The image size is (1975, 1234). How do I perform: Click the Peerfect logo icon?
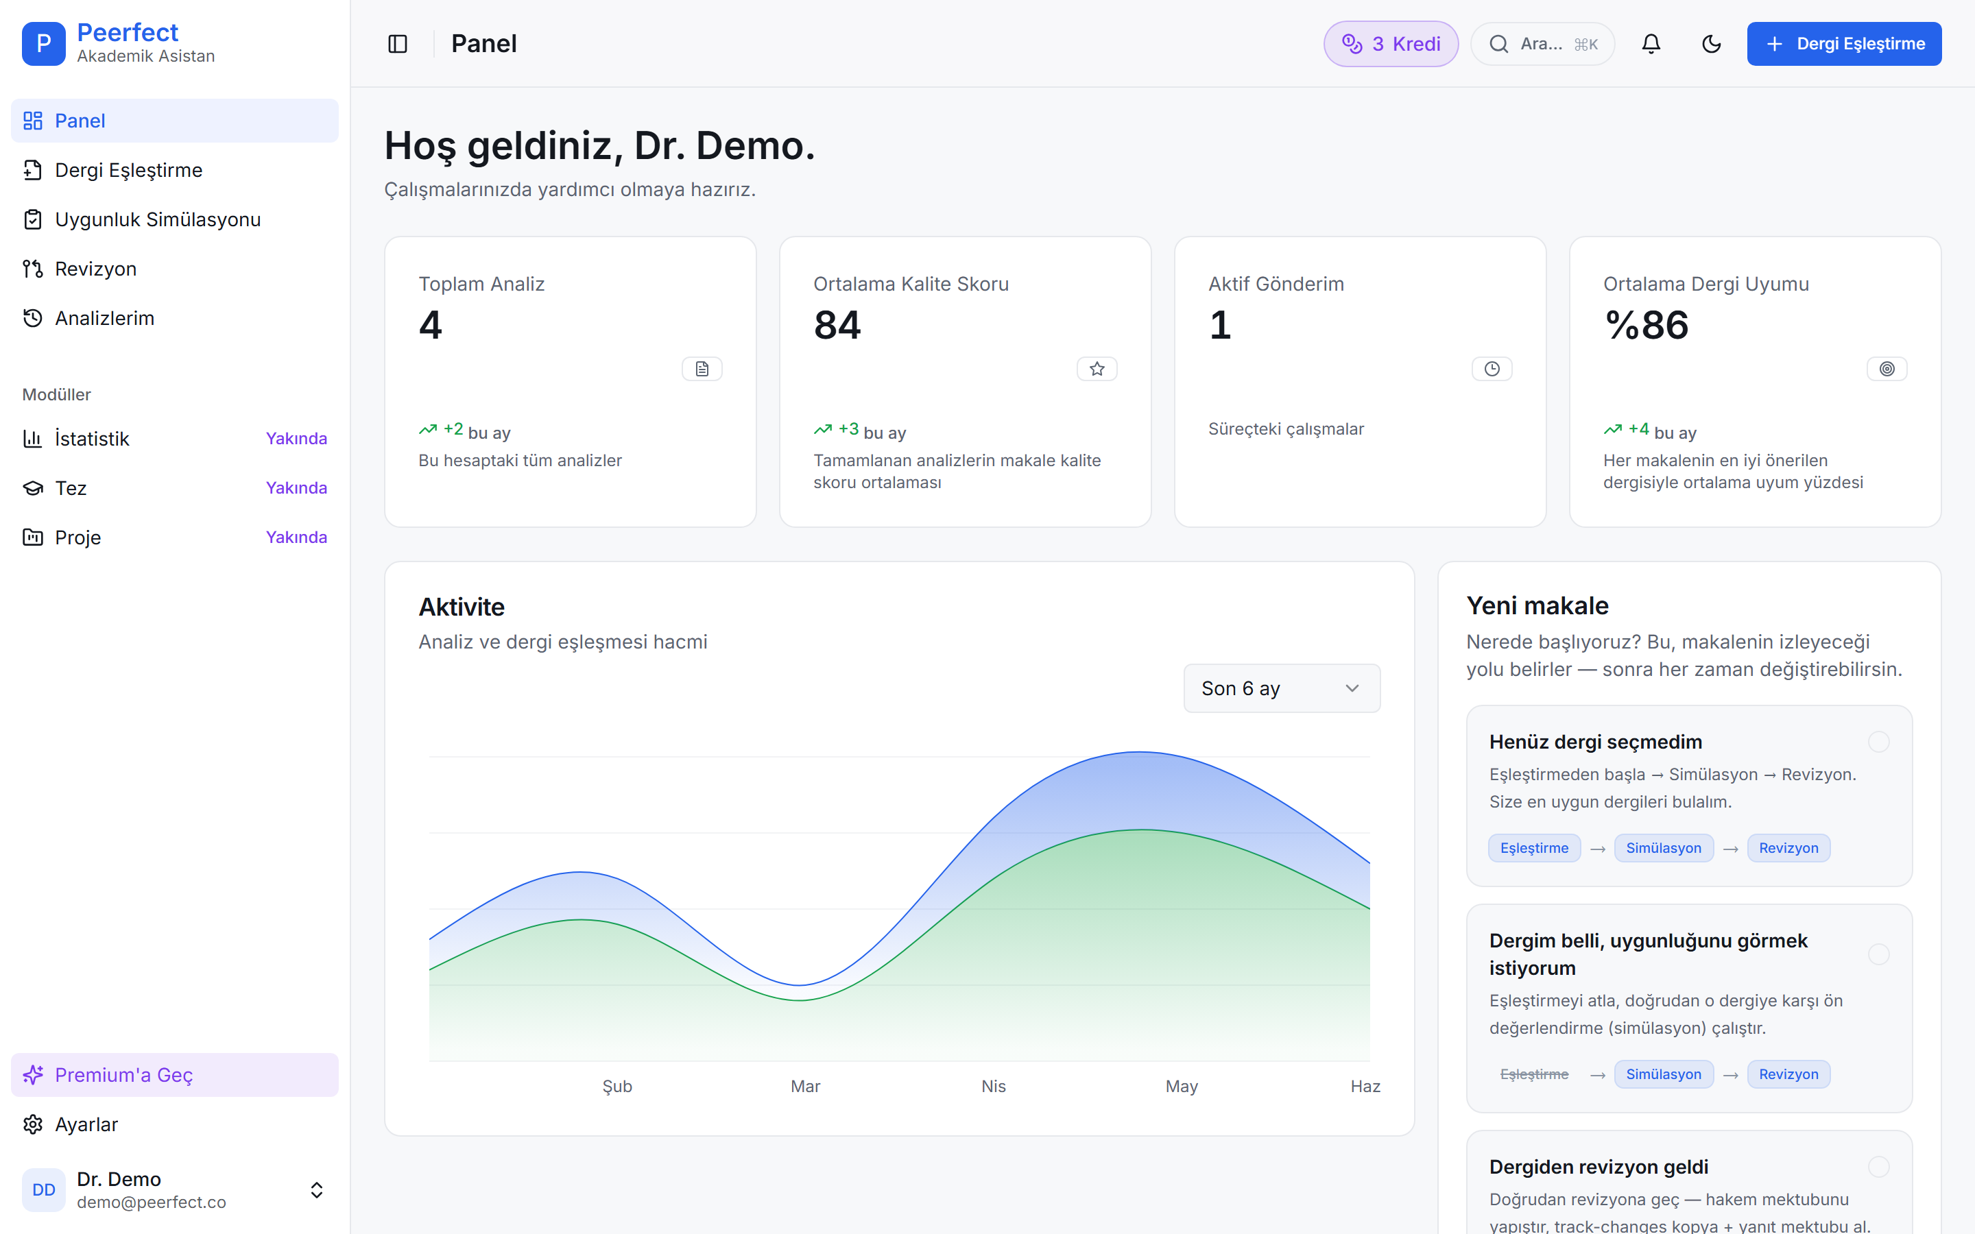43,43
